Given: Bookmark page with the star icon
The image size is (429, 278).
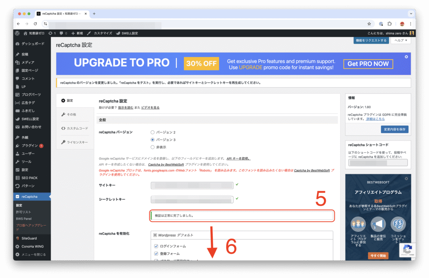Looking at the screenshot, I should coord(369,24).
